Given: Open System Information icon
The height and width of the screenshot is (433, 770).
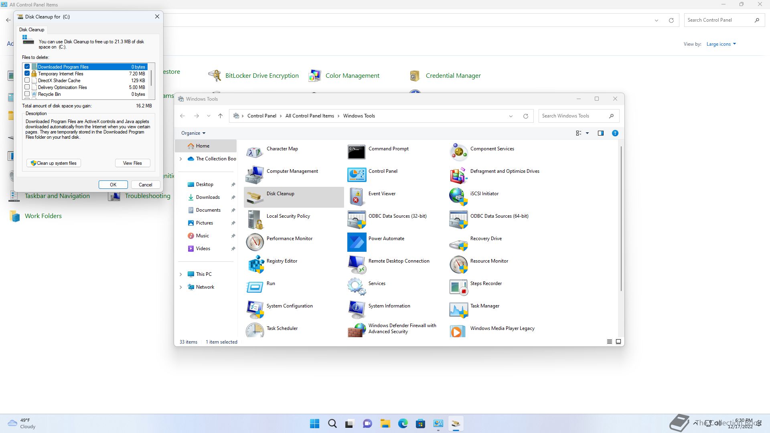Looking at the screenshot, I should 357,310.
